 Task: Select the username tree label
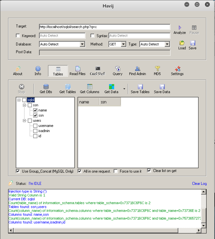pyautogui.click(x=46, y=126)
